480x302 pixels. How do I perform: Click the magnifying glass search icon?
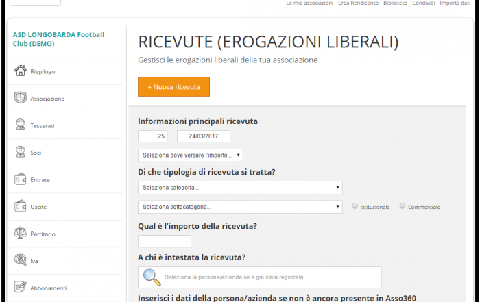pyautogui.click(x=152, y=277)
